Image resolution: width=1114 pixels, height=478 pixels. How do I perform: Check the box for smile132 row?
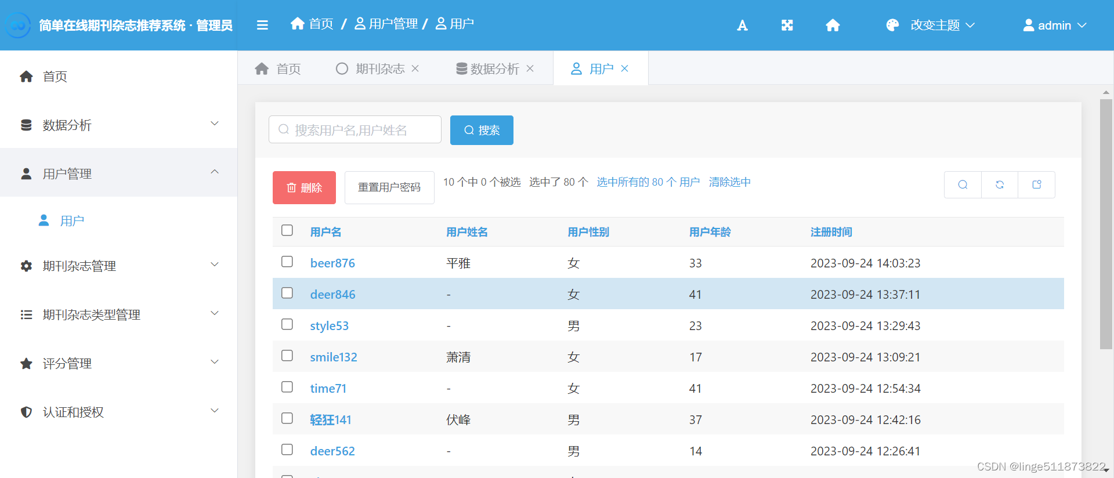coord(287,356)
